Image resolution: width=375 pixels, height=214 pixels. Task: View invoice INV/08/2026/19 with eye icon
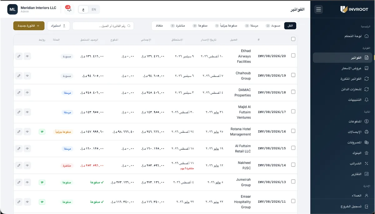pos(27,76)
